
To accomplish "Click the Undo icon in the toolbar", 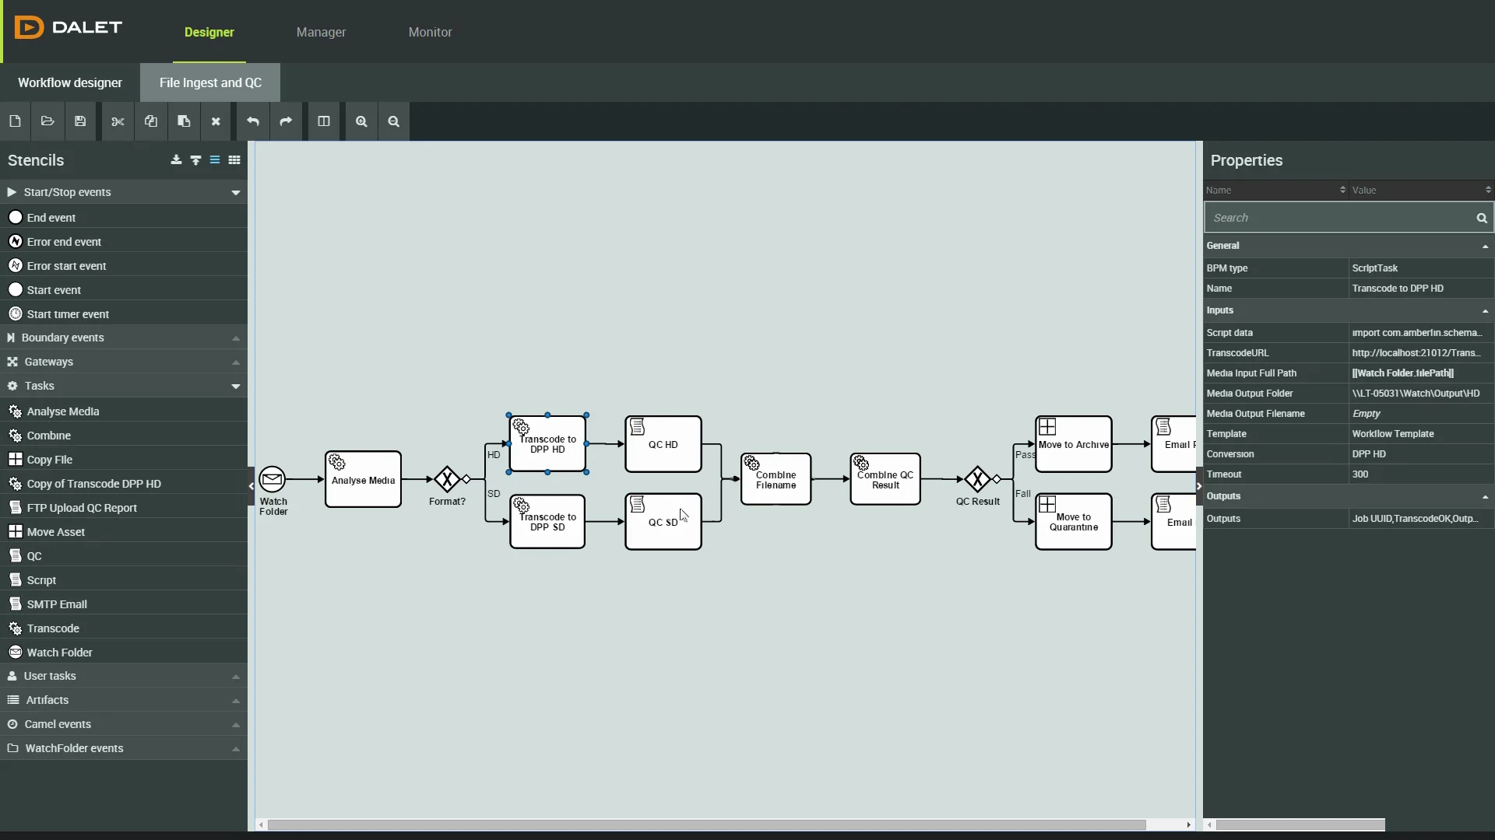I will (x=252, y=121).
